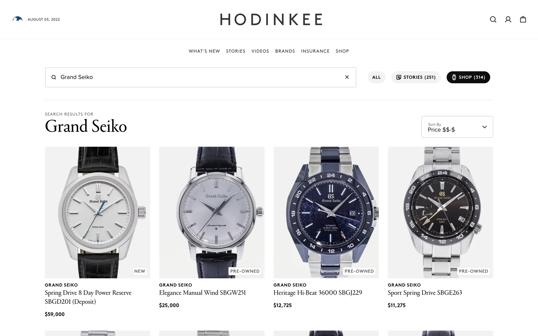538x336 pixels.
Task: Open the Shop navigation item
Action: (342, 51)
